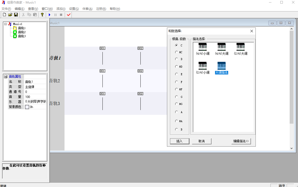Save using the floppy disk icon

click(x=16, y=15)
